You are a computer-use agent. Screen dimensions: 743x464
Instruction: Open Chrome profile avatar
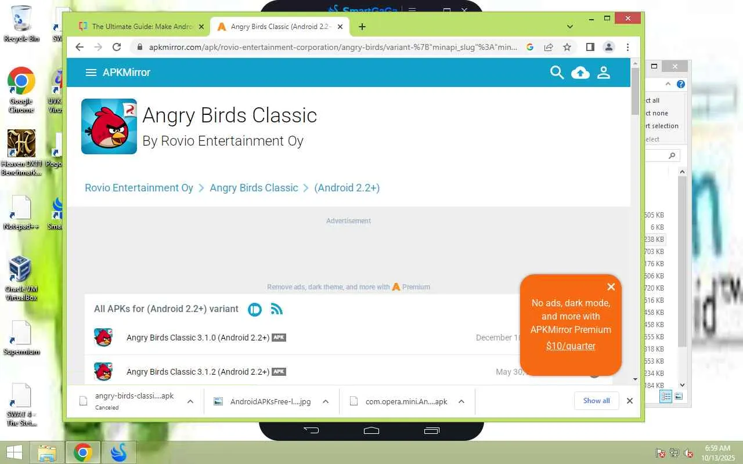click(x=608, y=47)
